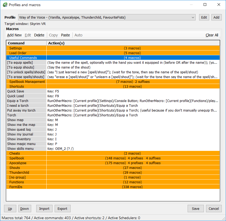This screenshot has width=226, height=221.
Task: Collapse the Useful Commands group
Action: pyautogui.click(x=23, y=58)
